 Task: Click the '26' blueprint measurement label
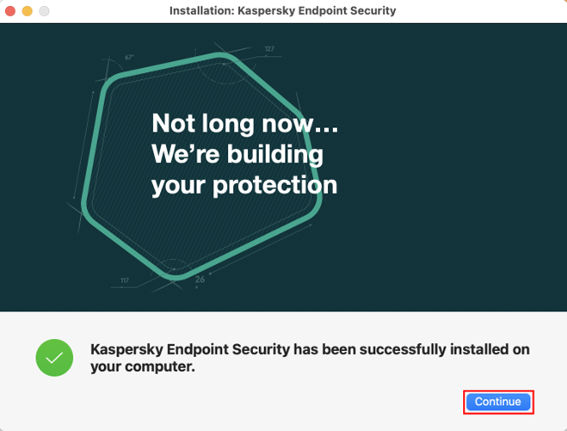click(200, 279)
